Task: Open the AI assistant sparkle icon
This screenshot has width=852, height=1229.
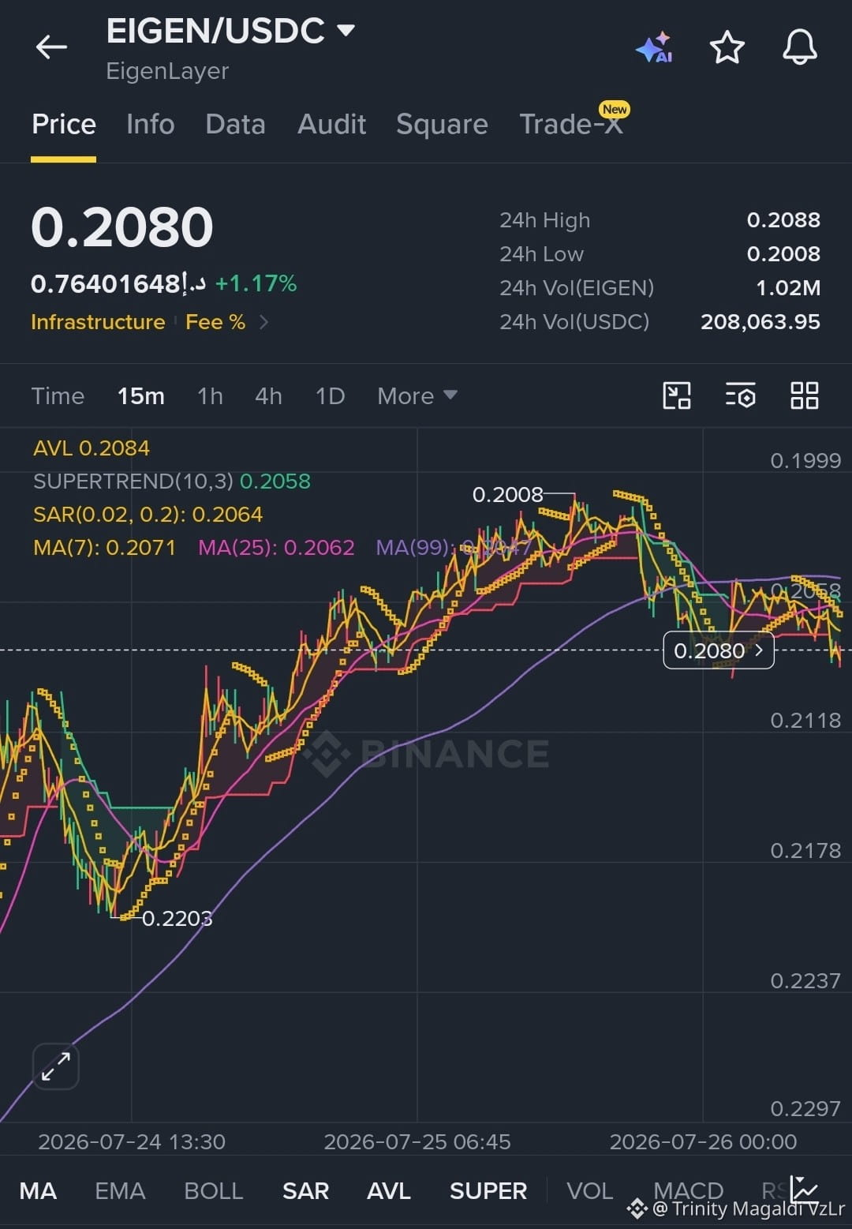Action: tap(655, 47)
